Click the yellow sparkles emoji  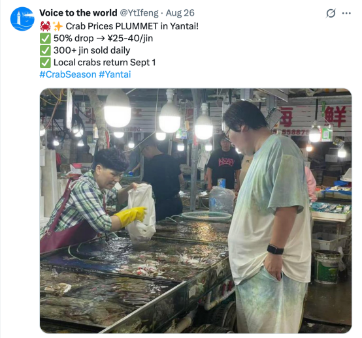click(58, 26)
